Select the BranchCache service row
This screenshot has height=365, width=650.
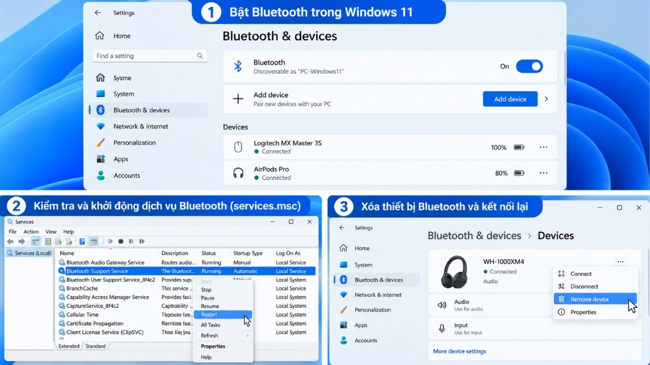pos(187,289)
